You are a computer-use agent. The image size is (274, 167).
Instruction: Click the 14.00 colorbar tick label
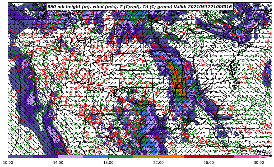pyautogui.click(x=58, y=163)
